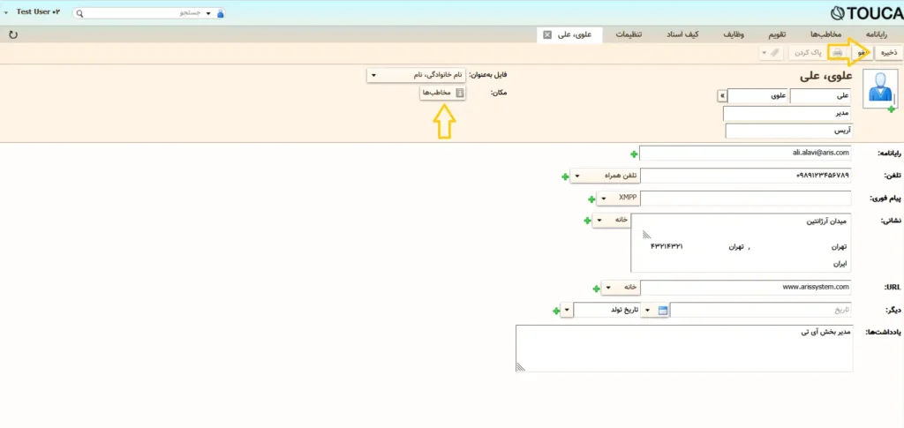Click the پاک کردن delete button
904x428 pixels.
point(807,52)
